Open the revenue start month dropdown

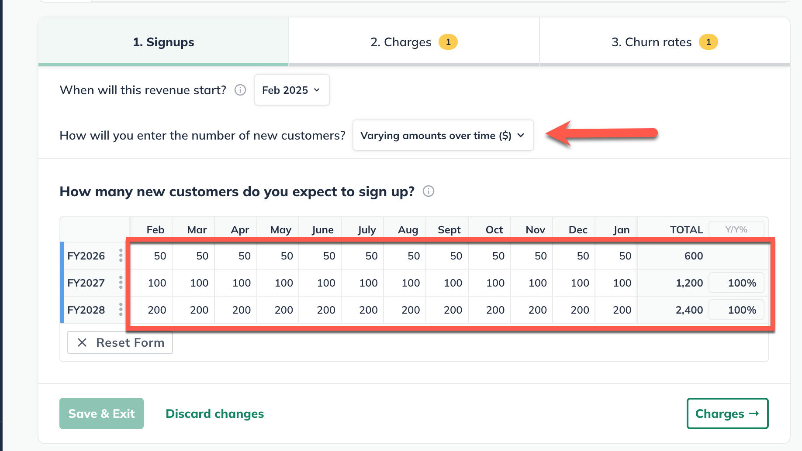click(x=291, y=90)
